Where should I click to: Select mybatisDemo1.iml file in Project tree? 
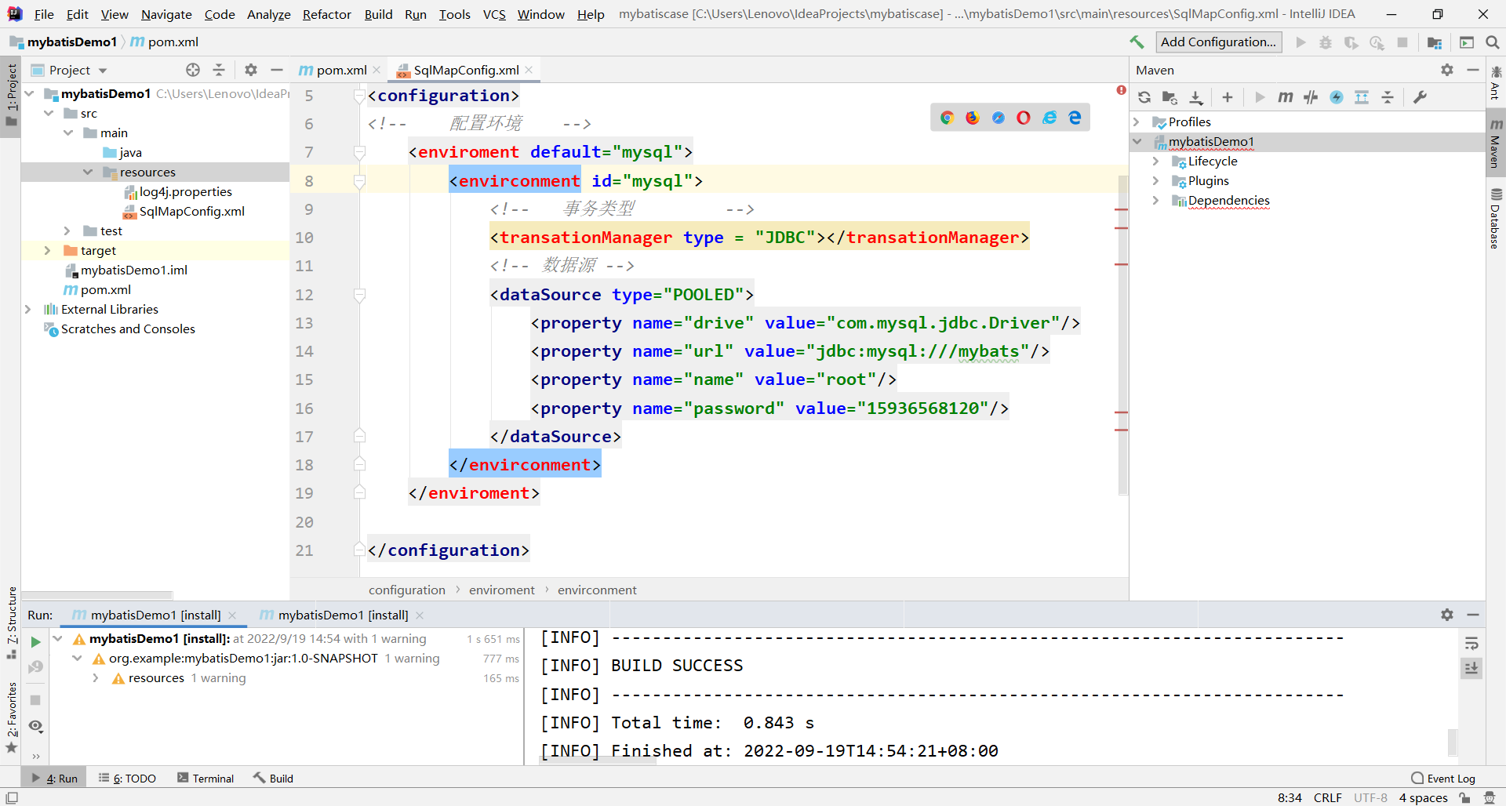coord(134,270)
